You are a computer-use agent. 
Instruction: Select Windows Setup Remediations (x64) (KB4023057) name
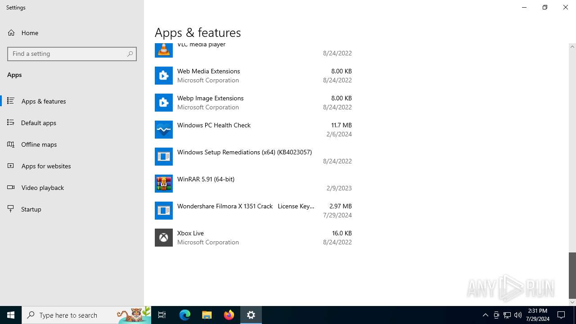pos(244,152)
